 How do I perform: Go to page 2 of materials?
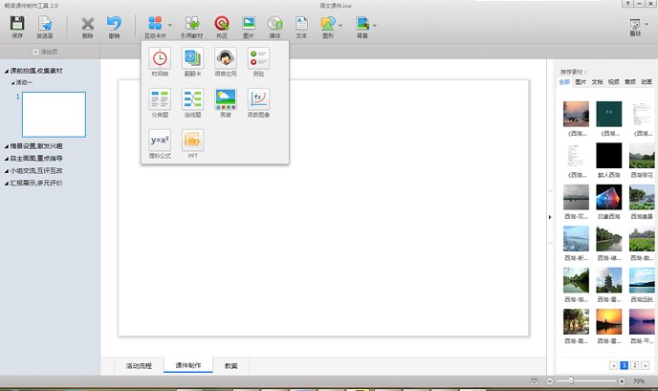(633, 365)
